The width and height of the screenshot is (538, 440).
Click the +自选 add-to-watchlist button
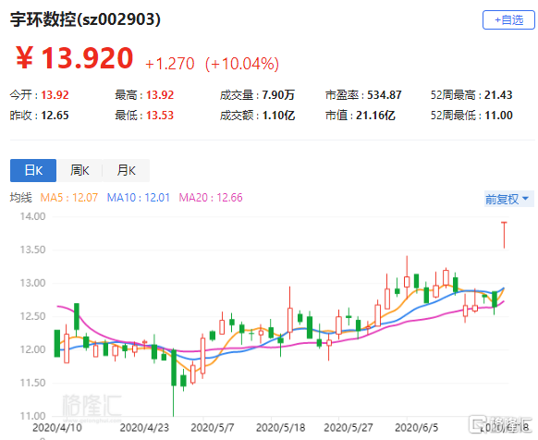point(508,20)
